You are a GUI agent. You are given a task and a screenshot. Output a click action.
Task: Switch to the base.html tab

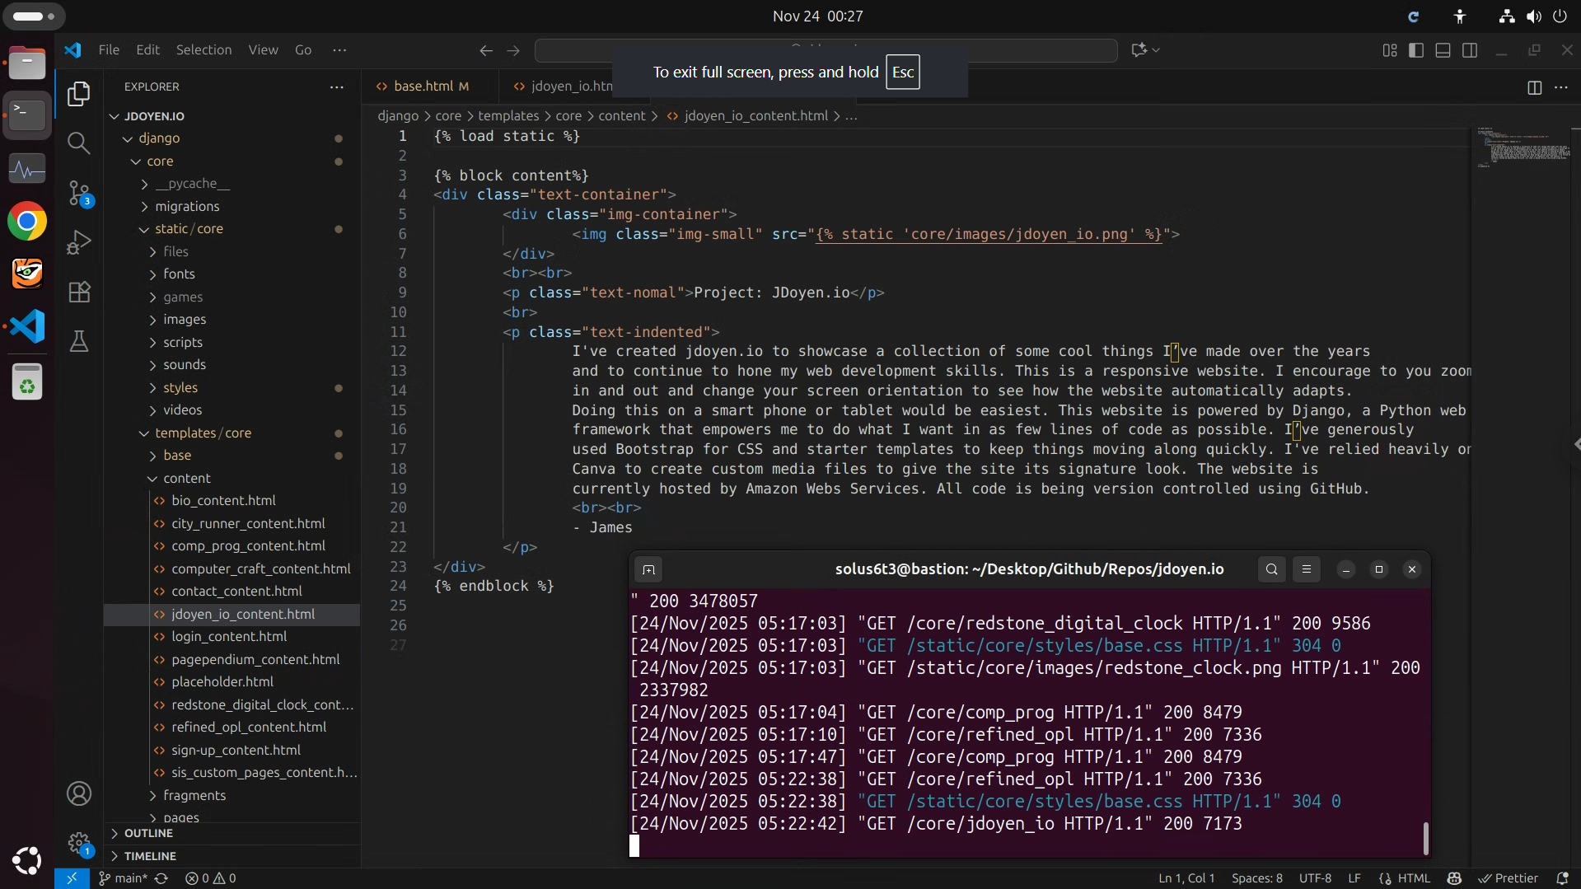pyautogui.click(x=423, y=86)
